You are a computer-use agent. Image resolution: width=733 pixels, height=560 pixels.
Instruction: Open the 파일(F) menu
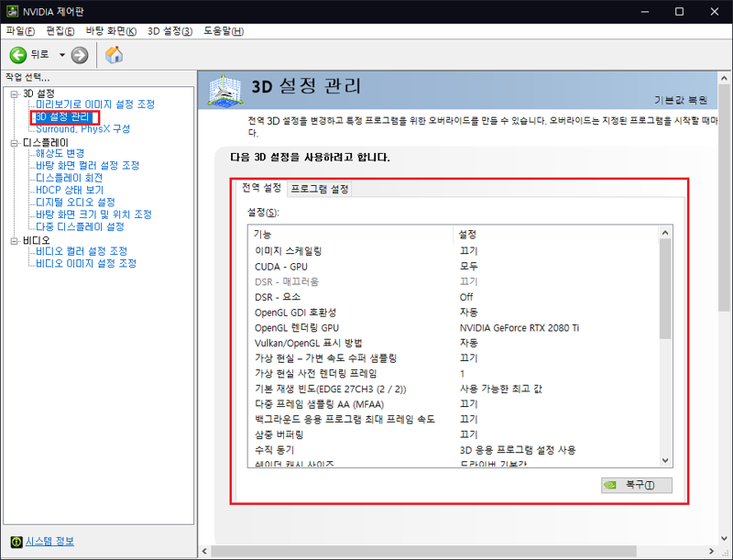coord(20,31)
